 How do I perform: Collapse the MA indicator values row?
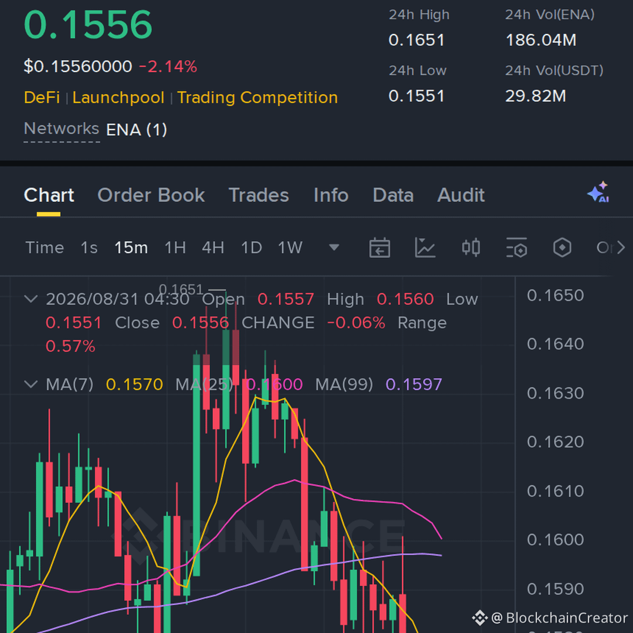point(31,384)
